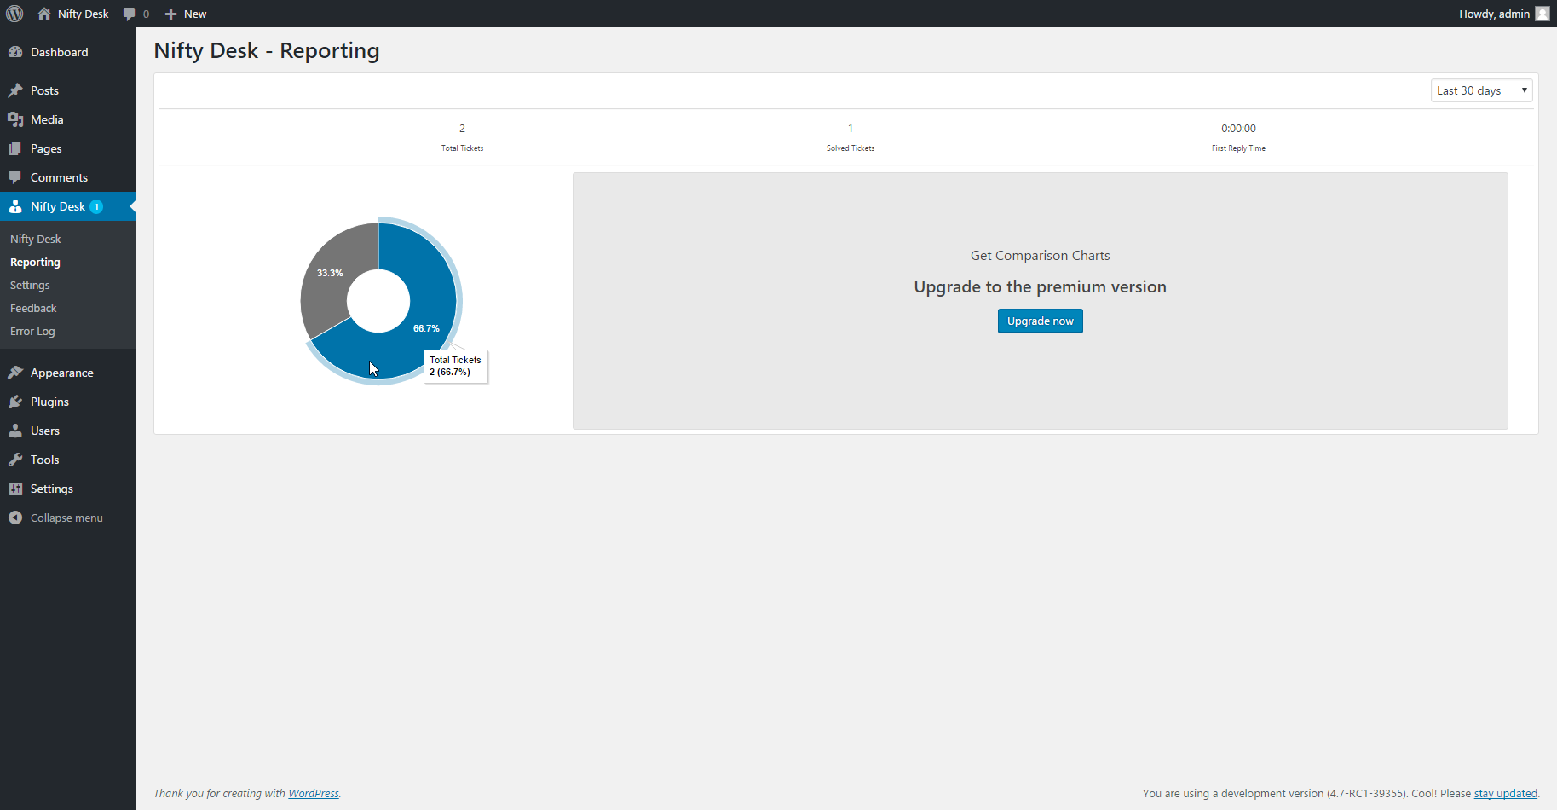Click the Tools wrench icon

pyautogui.click(x=15, y=460)
